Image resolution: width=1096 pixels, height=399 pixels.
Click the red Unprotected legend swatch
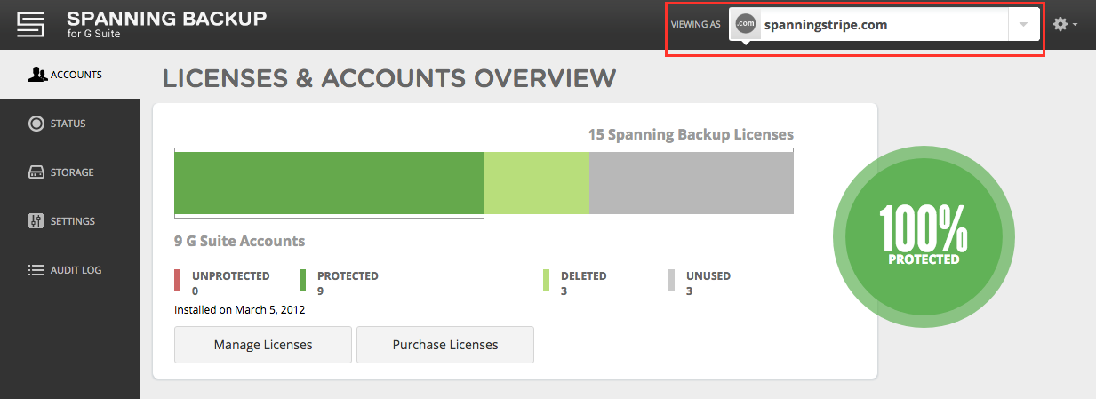pyautogui.click(x=178, y=281)
